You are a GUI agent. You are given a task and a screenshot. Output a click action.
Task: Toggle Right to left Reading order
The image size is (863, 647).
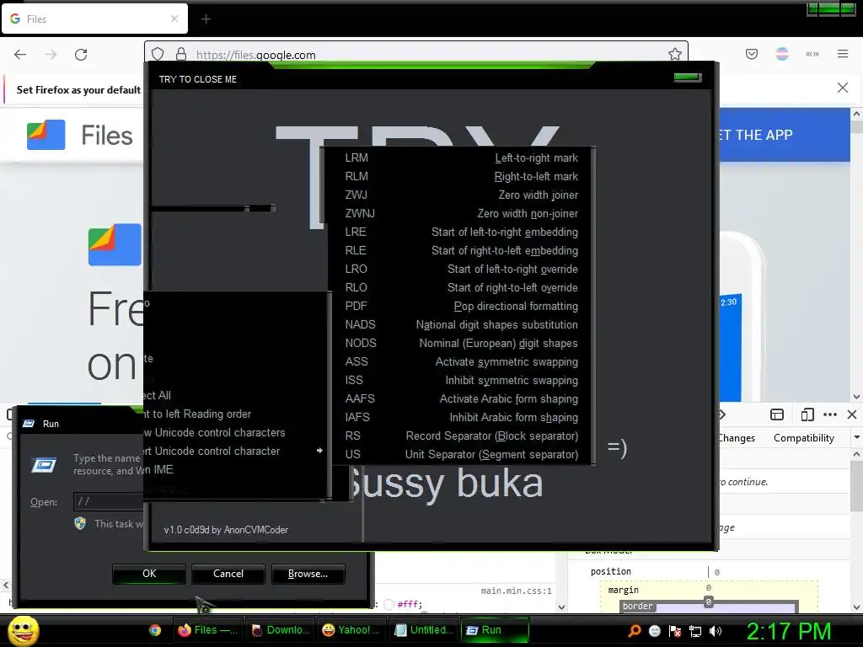coord(236,414)
